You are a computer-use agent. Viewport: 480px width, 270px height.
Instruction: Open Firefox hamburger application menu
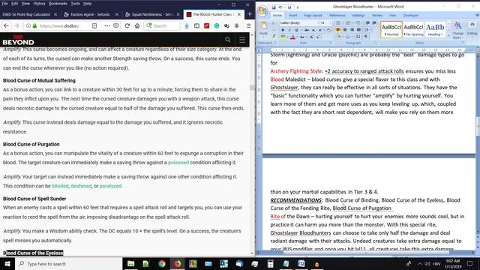point(248,26)
